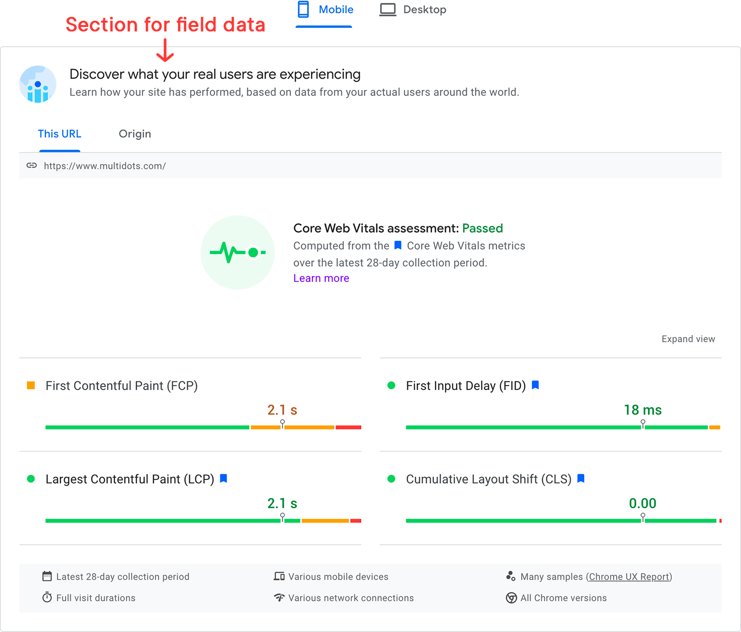
Task: Click the stopwatch icon for visit durations
Action: click(x=47, y=597)
